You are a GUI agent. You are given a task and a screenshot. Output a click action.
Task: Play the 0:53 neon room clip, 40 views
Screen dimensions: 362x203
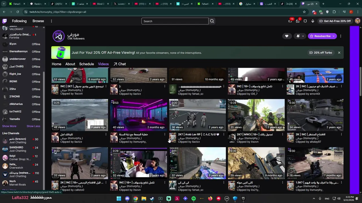coord(139,115)
